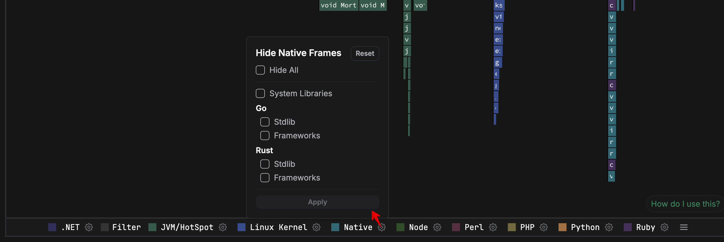This screenshot has width=724, height=242.
Task: Select the Filter legend item
Action: [x=126, y=227]
